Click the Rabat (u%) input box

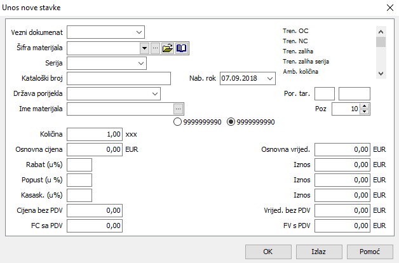click(79, 165)
